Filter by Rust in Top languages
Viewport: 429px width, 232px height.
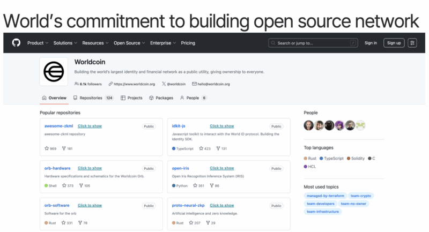310,158
